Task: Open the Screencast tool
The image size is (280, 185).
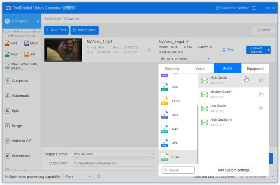Action: point(17,156)
